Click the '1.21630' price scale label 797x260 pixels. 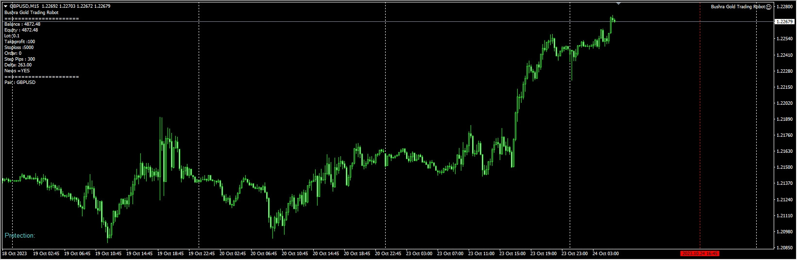point(784,151)
